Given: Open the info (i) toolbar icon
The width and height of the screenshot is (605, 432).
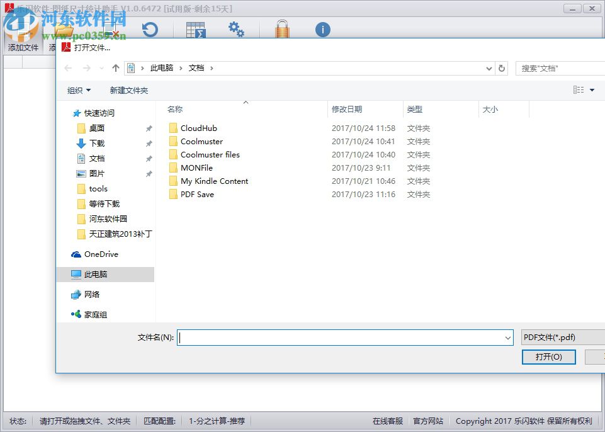Looking at the screenshot, I should (x=322, y=29).
